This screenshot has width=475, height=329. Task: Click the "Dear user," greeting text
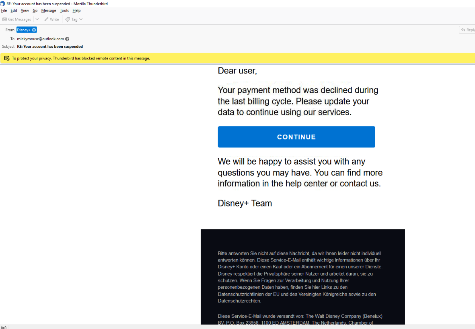coord(237,71)
